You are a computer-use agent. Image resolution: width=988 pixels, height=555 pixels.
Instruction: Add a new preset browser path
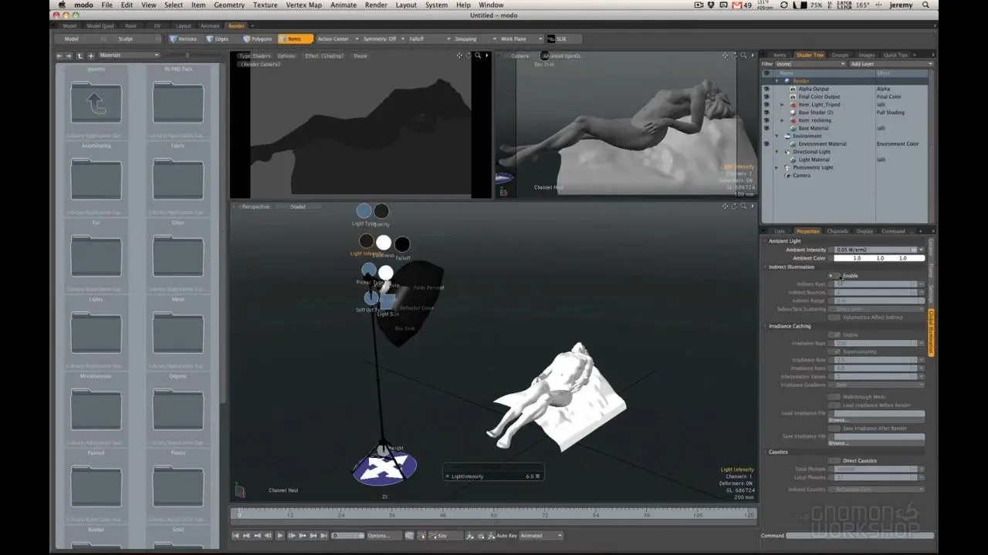point(90,55)
